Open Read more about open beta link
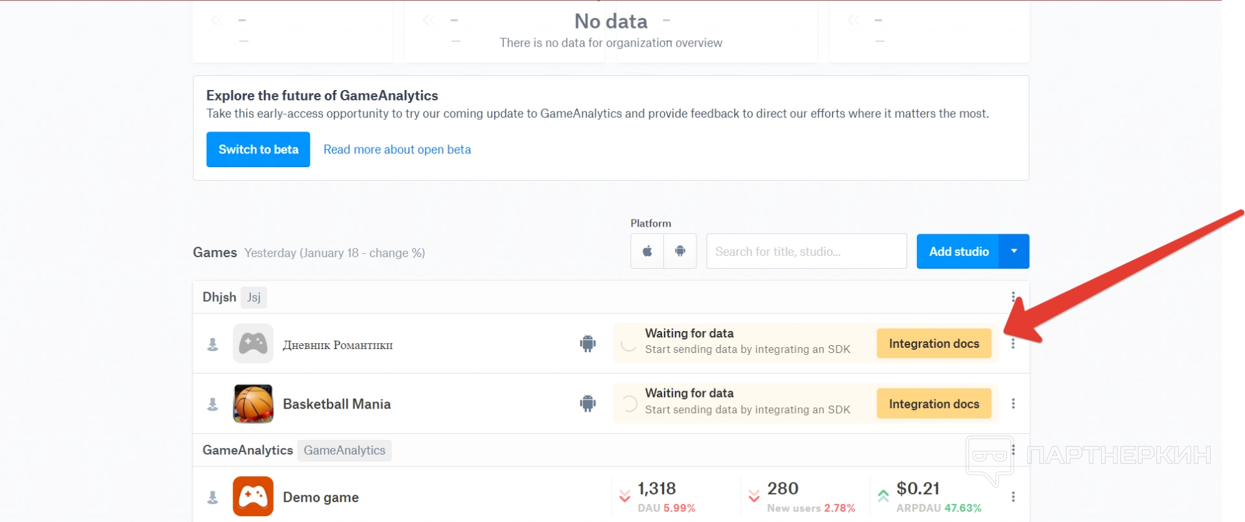This screenshot has width=1245, height=522. click(397, 150)
